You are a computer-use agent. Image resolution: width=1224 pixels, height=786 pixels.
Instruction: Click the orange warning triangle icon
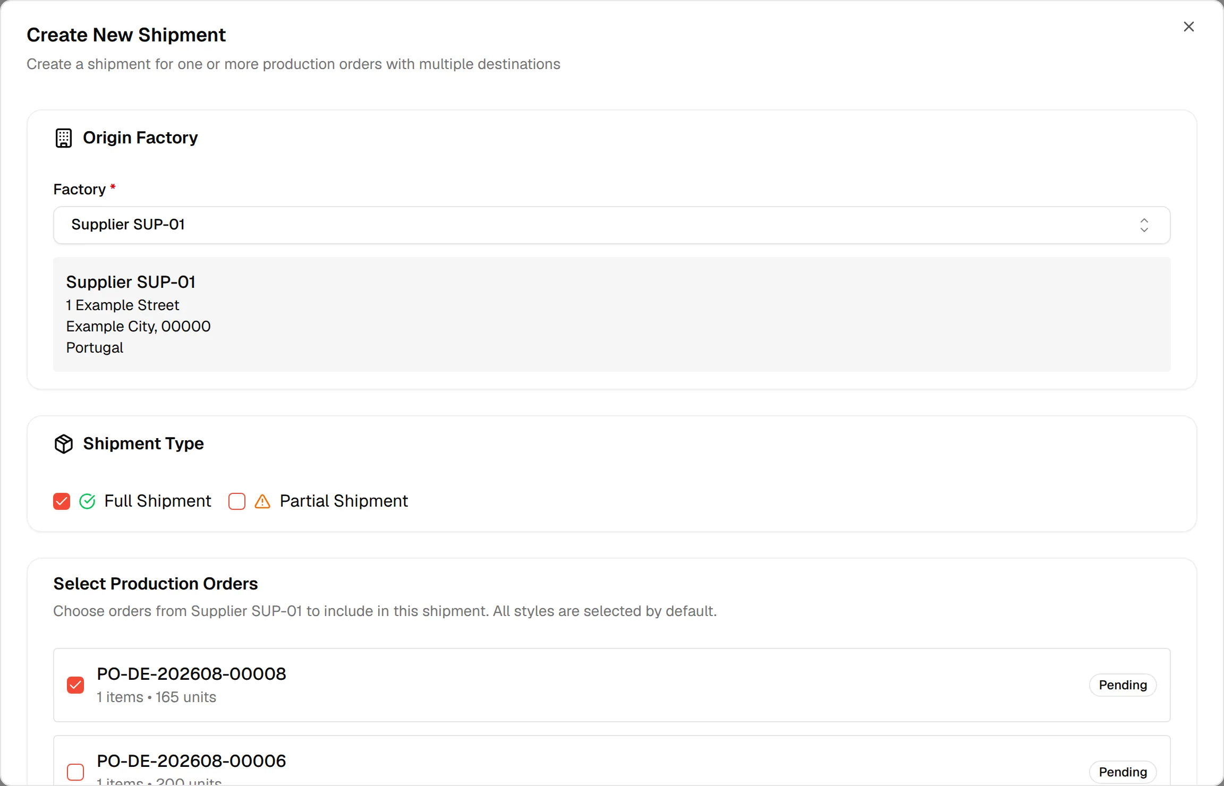point(262,501)
